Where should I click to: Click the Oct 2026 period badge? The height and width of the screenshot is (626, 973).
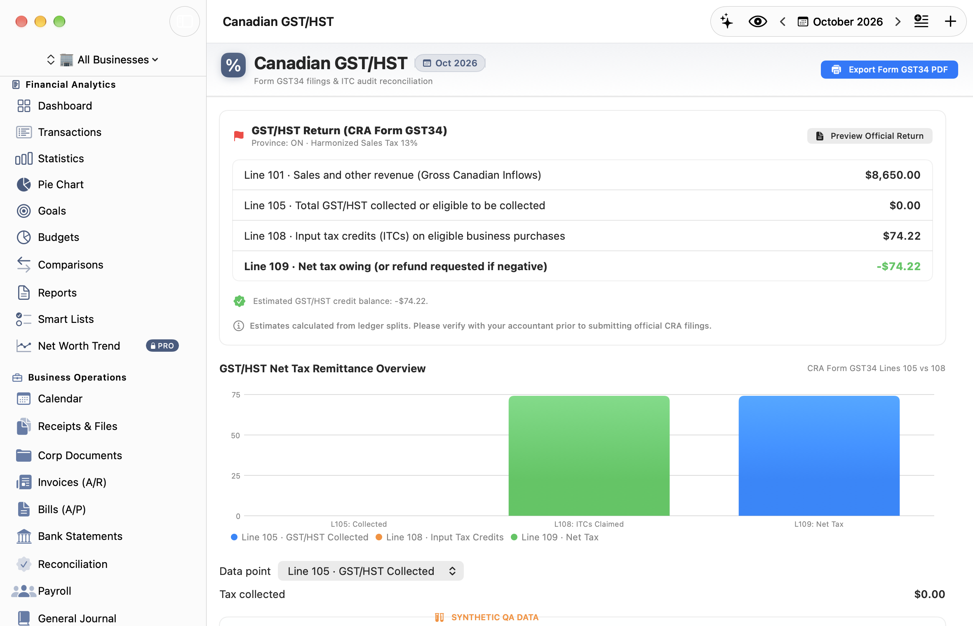[450, 63]
